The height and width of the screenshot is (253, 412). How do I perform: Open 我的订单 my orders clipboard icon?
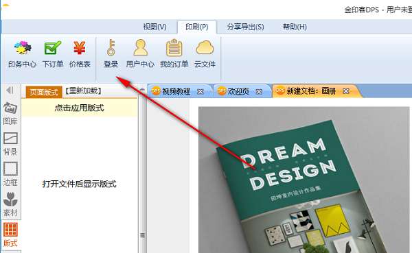174,54
